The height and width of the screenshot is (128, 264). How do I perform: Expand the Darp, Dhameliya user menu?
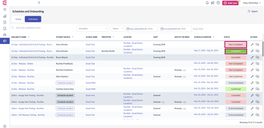click(252, 3)
